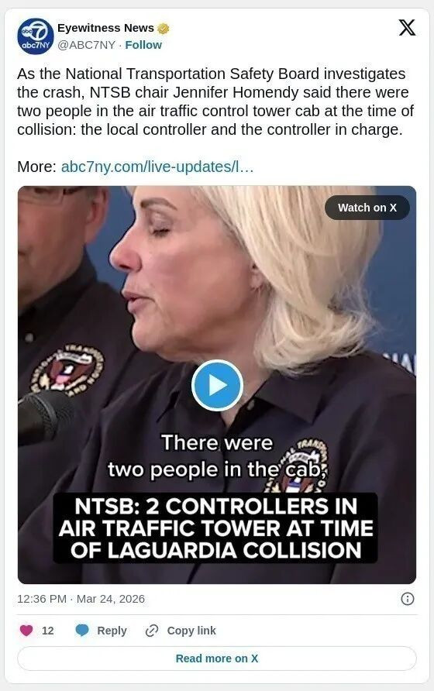Viewport: 434px width, 691px height.
Task: Open the tweet info icon
Action: 407,599
